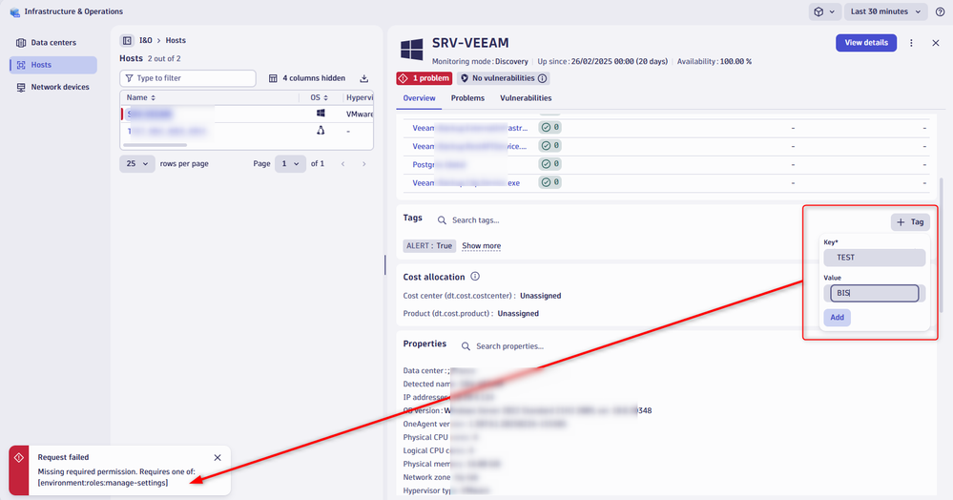
Task: Click the View details button
Action: 866,43
